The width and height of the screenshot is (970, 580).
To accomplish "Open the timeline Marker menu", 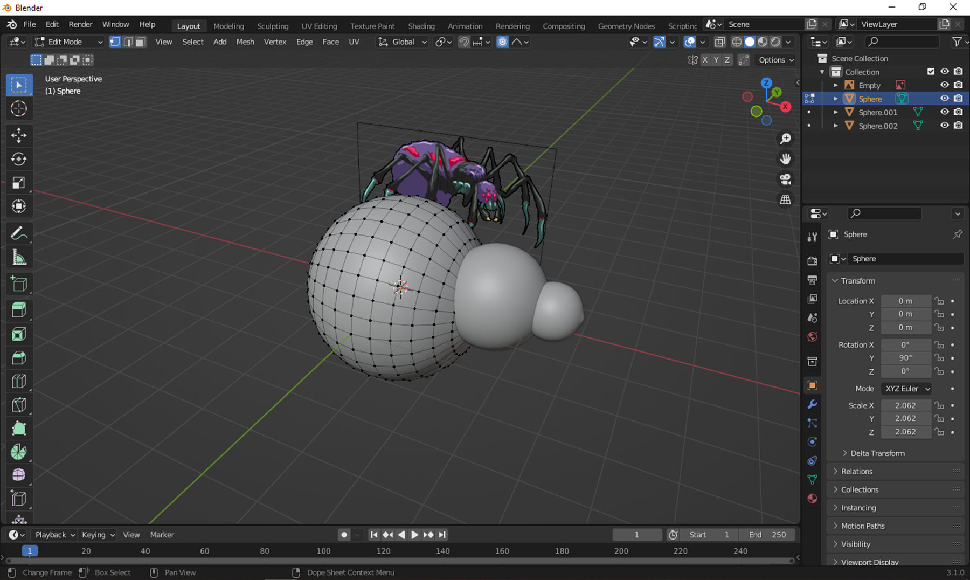I will [x=162, y=535].
